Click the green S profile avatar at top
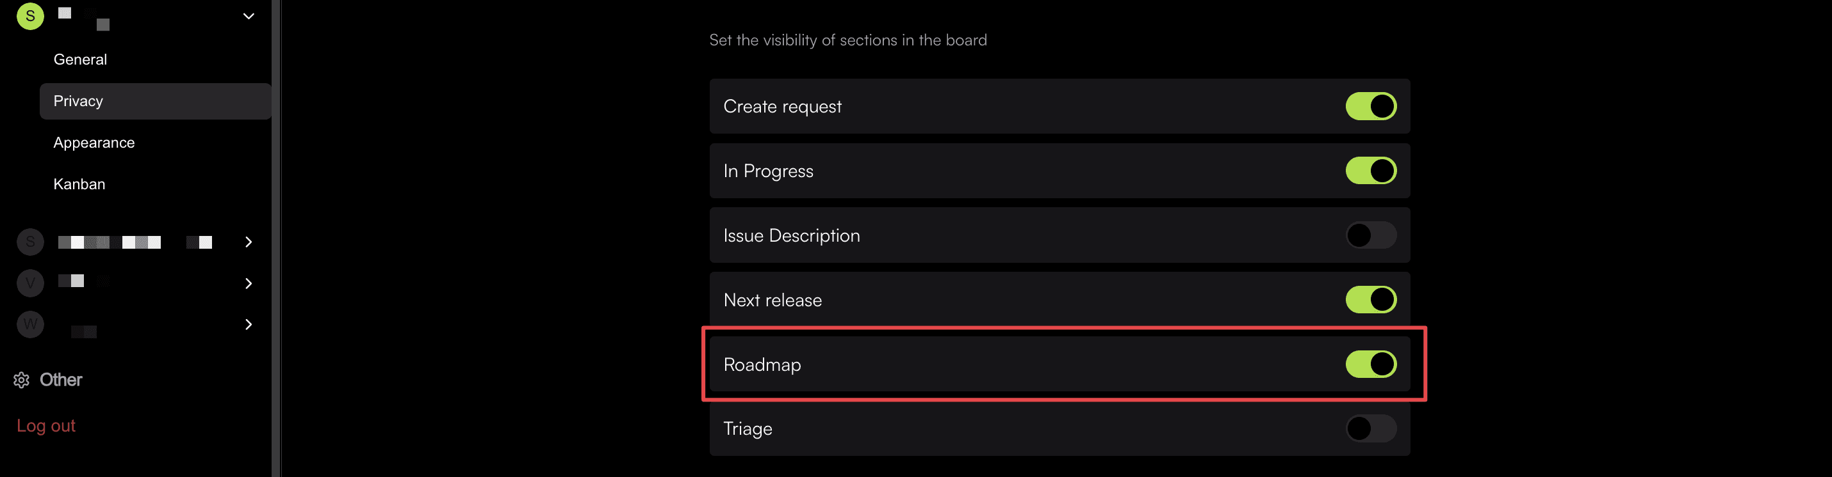 [x=30, y=15]
